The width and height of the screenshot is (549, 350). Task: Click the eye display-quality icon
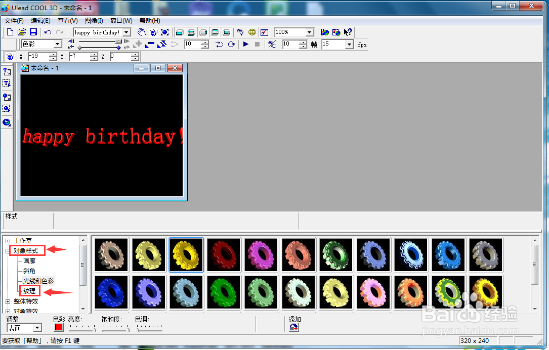point(240,32)
